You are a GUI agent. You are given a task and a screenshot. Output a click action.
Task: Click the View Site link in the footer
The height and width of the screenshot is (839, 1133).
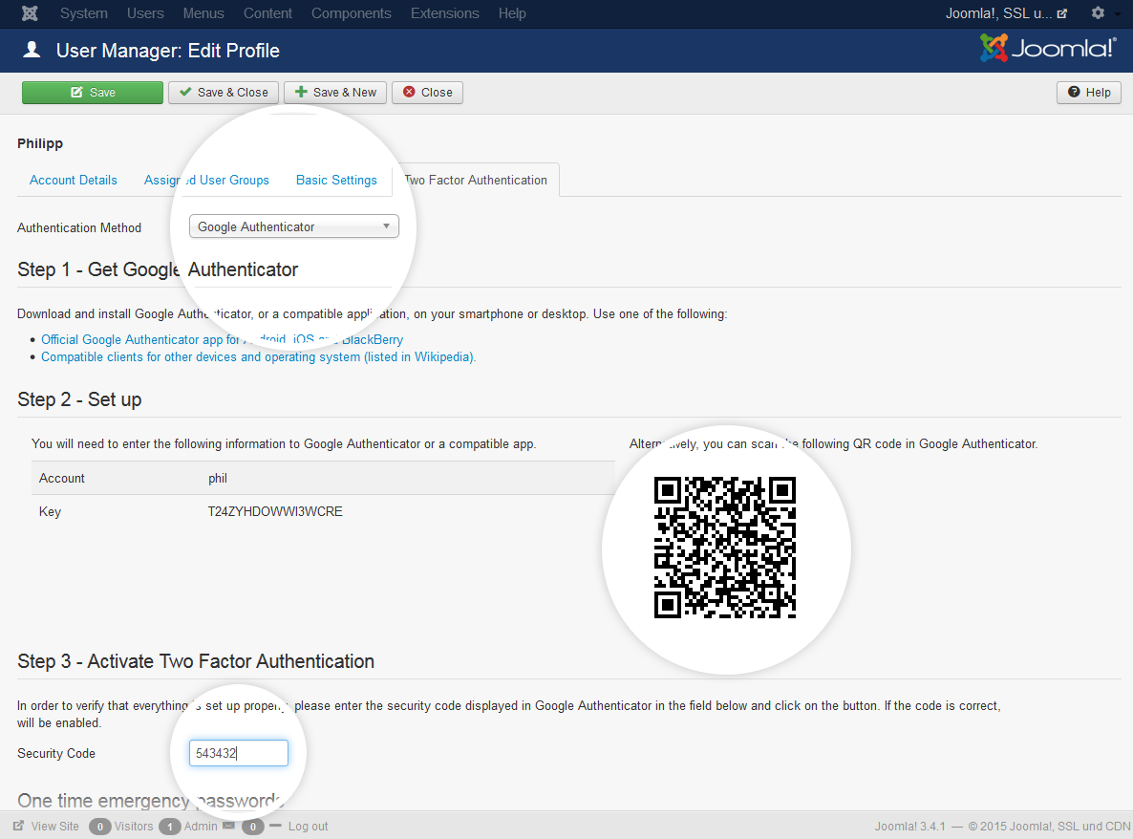pyautogui.click(x=54, y=826)
